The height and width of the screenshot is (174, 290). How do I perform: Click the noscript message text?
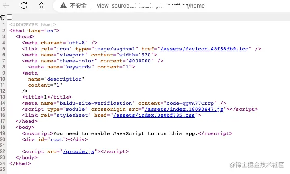(x=125, y=133)
